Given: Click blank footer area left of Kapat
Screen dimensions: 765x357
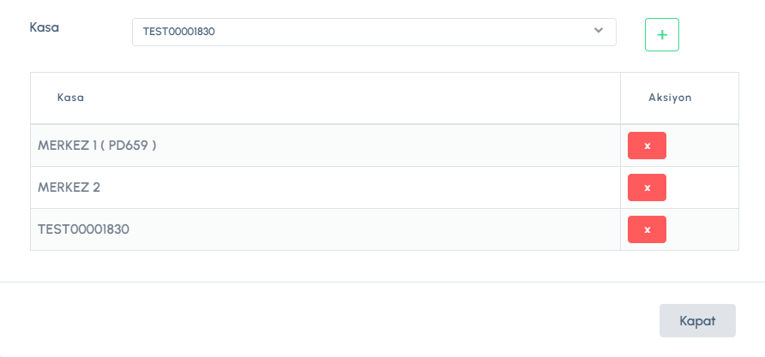Looking at the screenshot, I should point(343,320).
